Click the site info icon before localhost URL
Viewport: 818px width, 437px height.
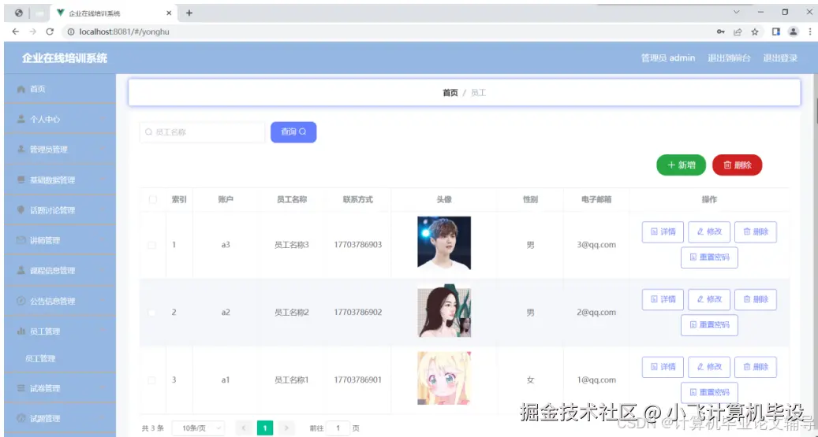(x=71, y=31)
